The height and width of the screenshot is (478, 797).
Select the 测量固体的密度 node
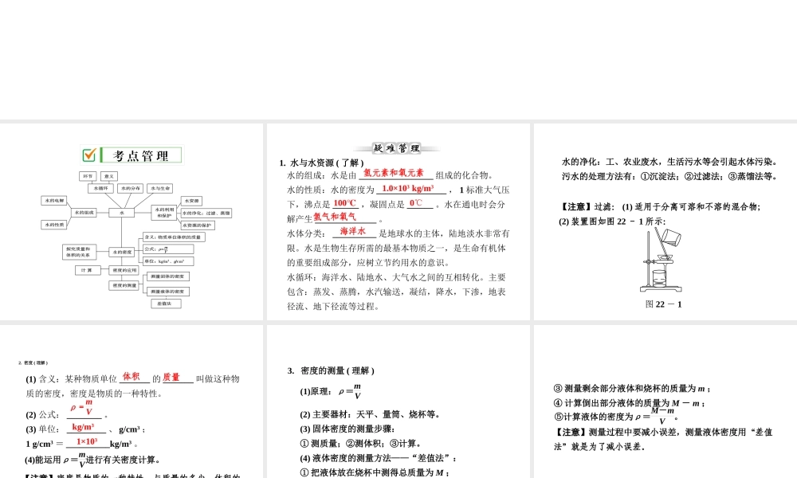click(167, 276)
